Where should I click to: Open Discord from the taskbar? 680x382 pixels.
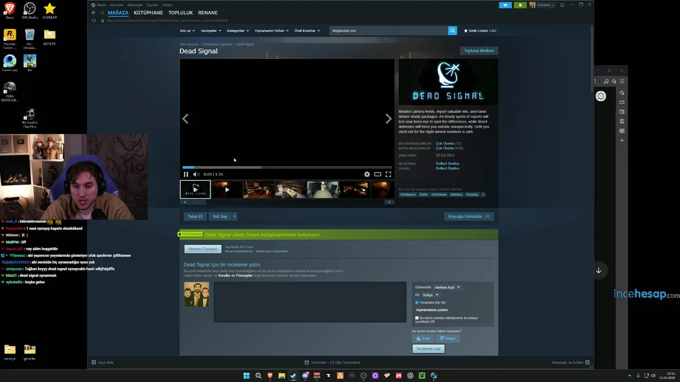point(305,376)
